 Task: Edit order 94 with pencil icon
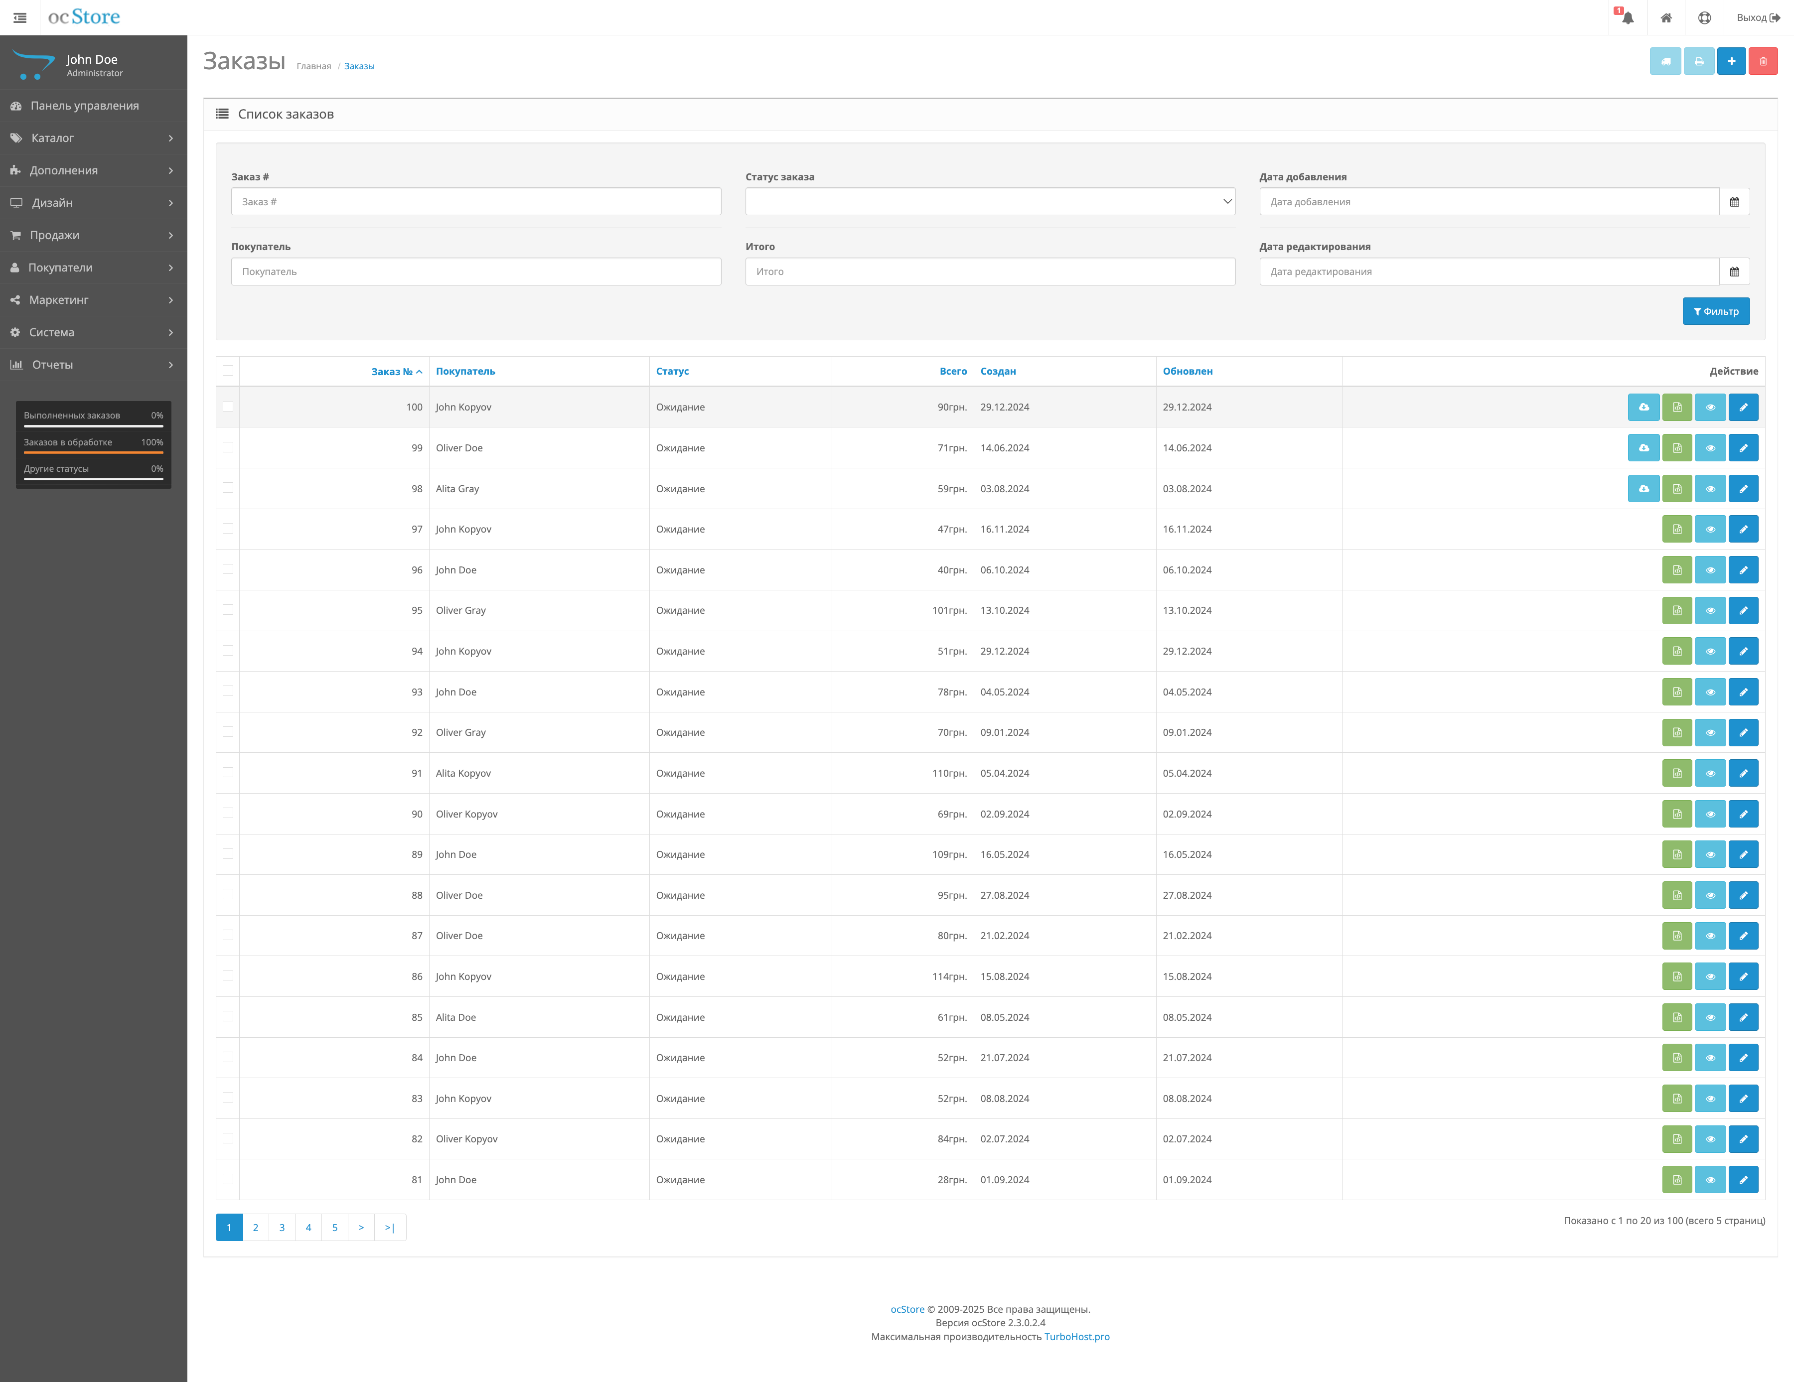pos(1743,651)
